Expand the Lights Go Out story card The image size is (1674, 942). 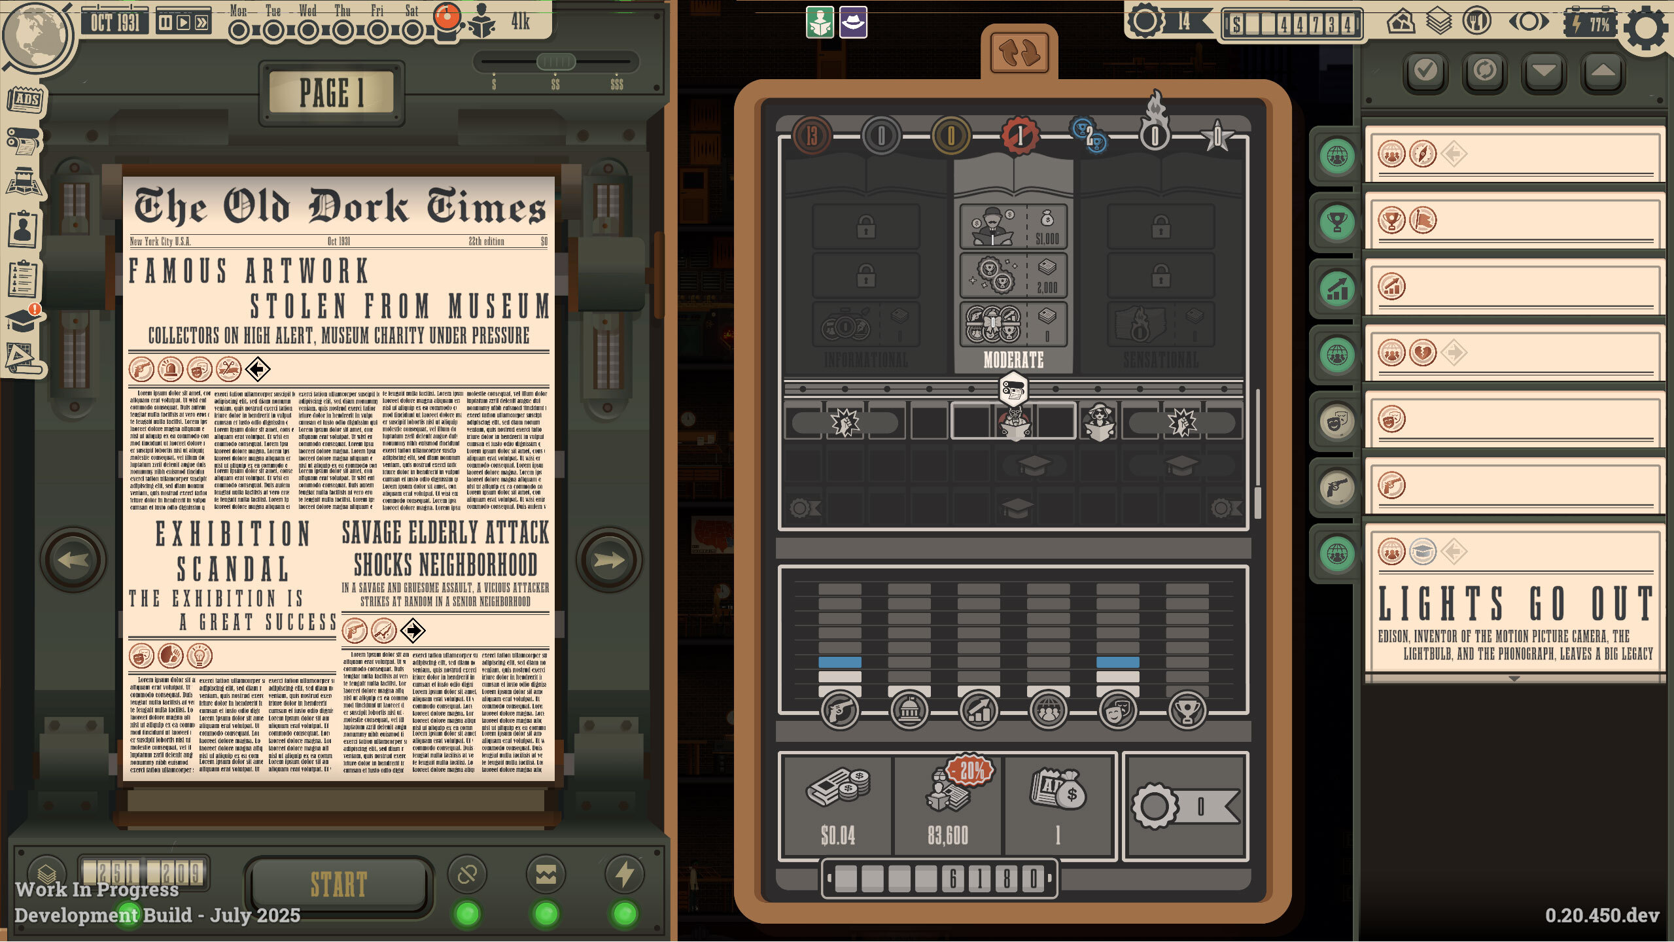[1514, 679]
